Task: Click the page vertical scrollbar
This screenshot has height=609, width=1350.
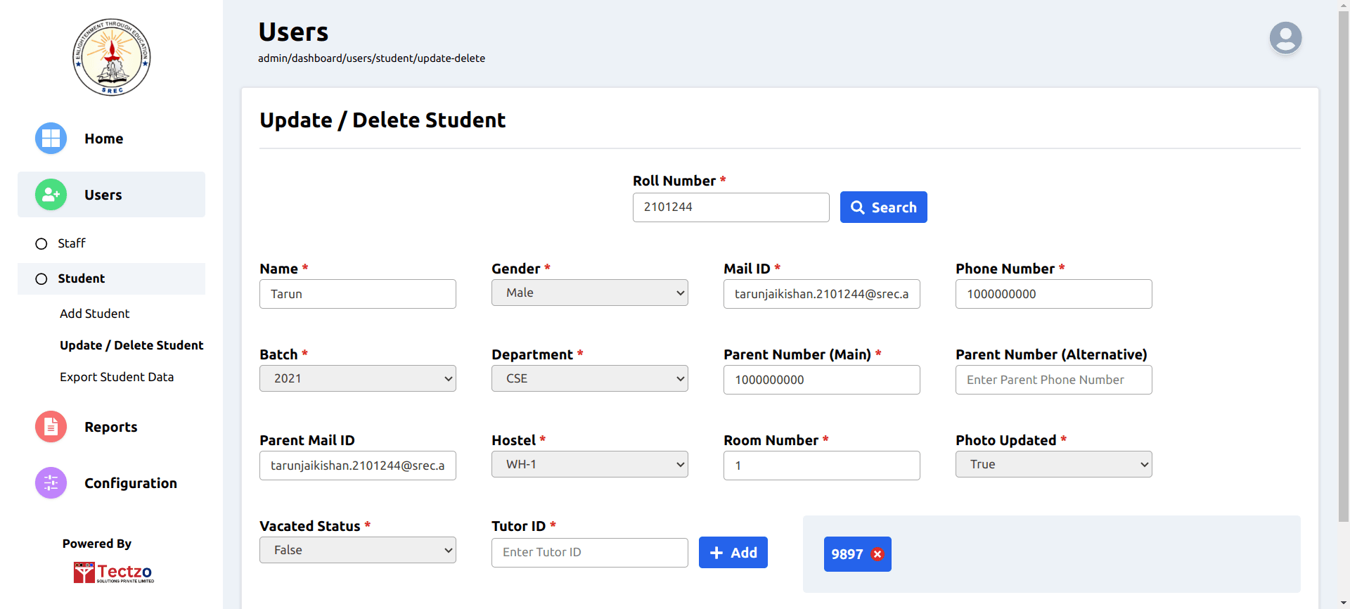Action: pyautogui.click(x=1343, y=281)
